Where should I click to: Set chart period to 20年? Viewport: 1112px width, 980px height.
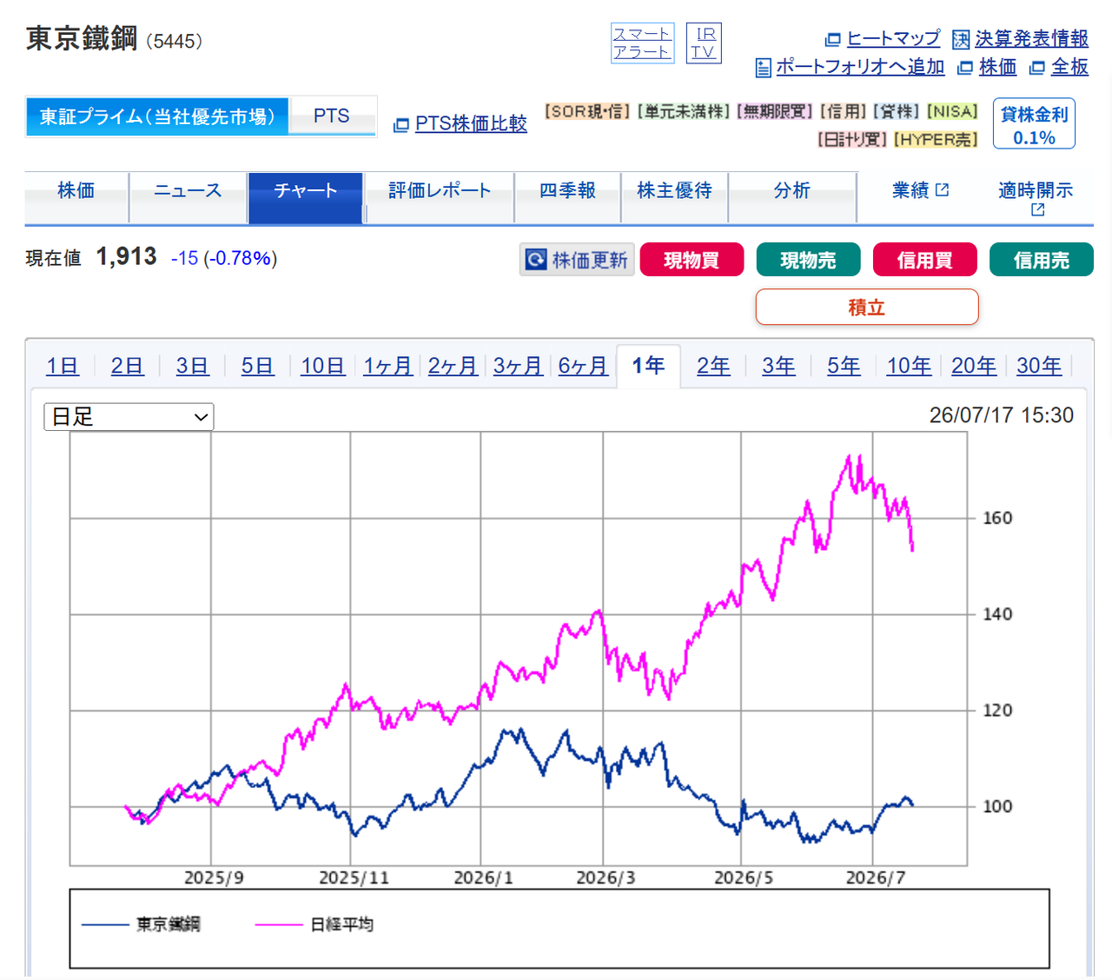[x=975, y=366]
